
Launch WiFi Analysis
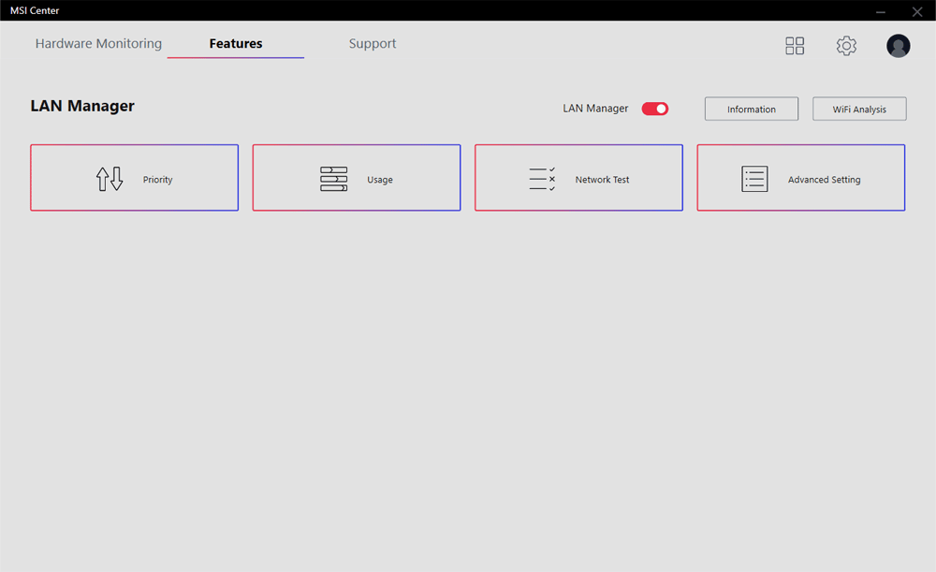(x=859, y=109)
